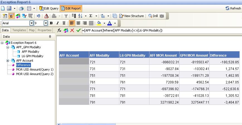Viewport: 242px width, 125px height.
Task: Create variable icon in the formula bar
Action: tap(66, 30)
